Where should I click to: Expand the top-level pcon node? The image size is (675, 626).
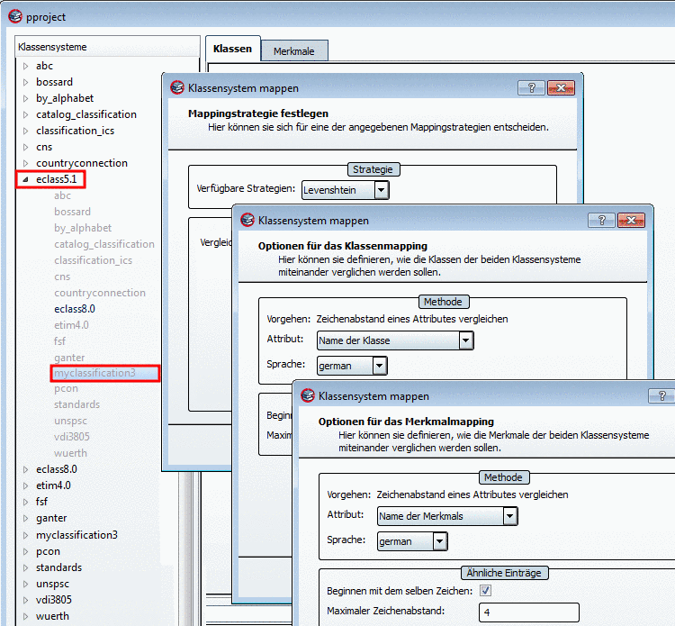[25, 551]
